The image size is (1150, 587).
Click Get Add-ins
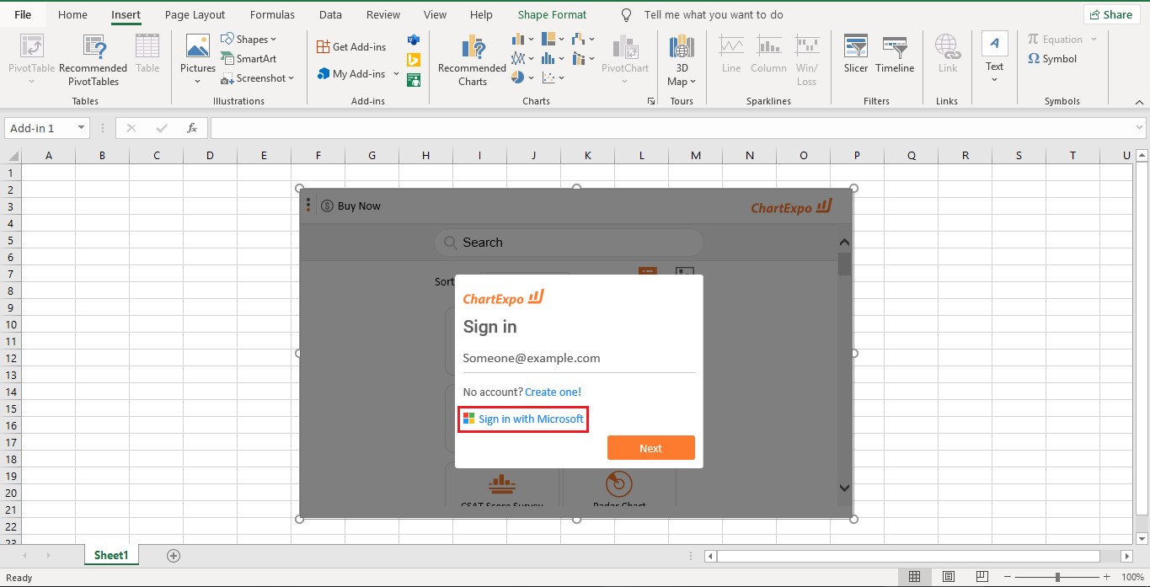(351, 46)
